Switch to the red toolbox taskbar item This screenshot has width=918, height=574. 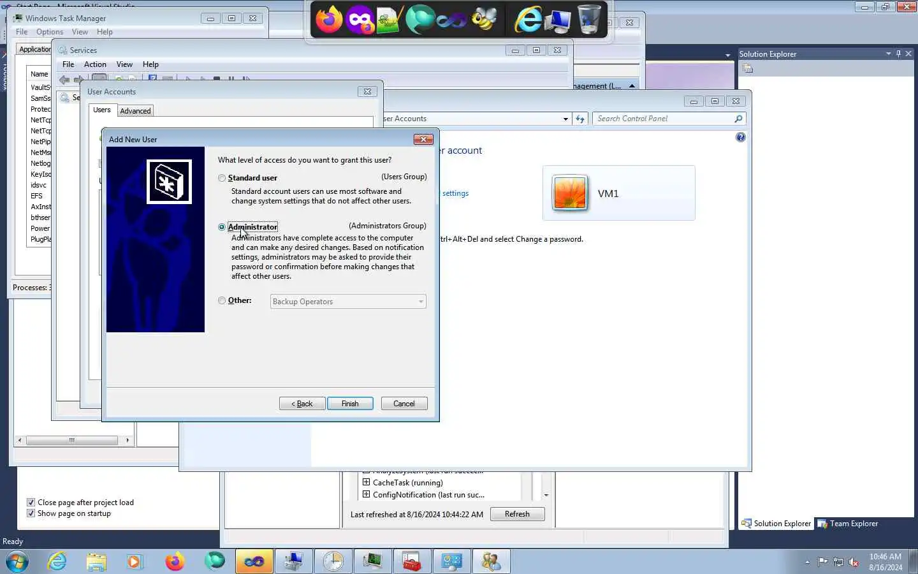(412, 562)
